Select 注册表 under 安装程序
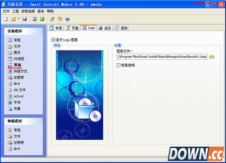This screenshot has height=163, width=226. pos(16,77)
